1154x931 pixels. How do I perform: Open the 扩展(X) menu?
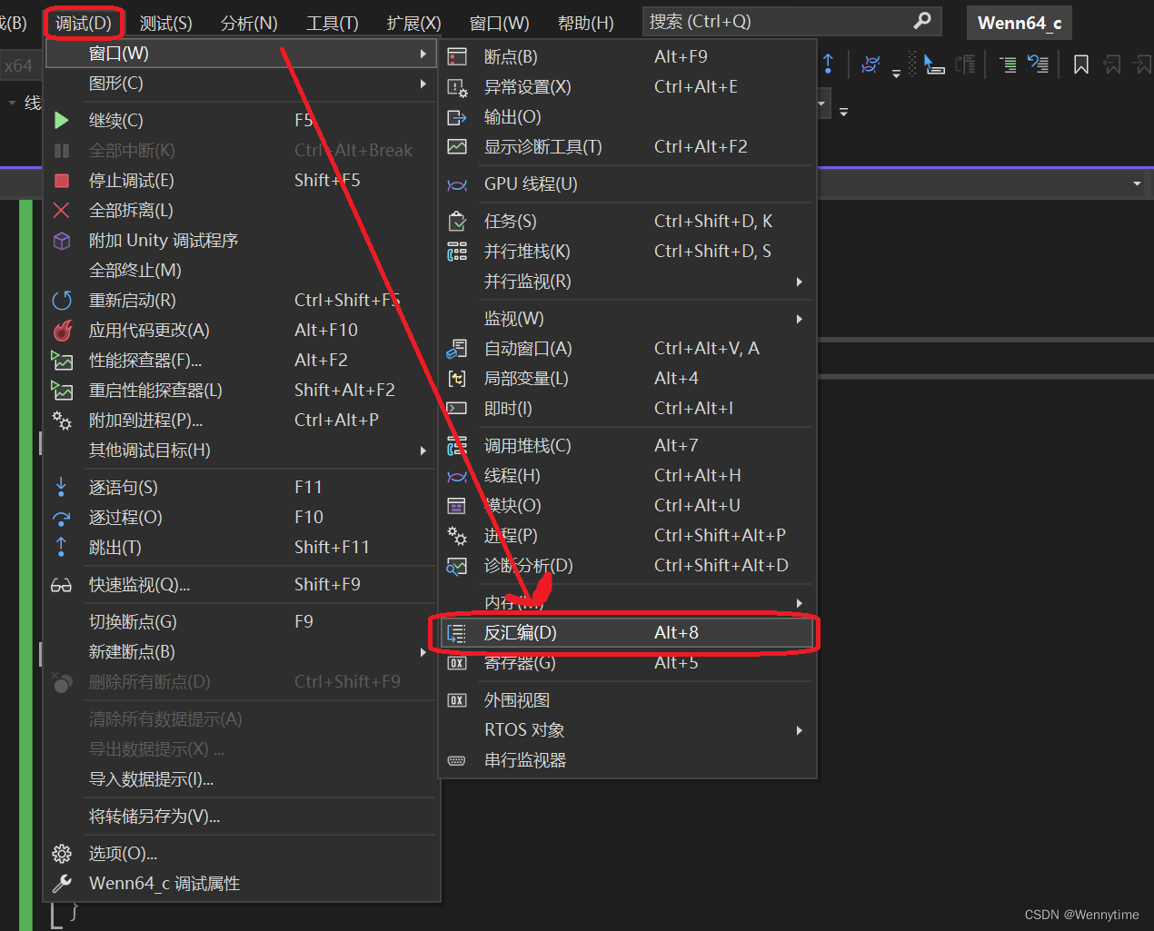(413, 23)
